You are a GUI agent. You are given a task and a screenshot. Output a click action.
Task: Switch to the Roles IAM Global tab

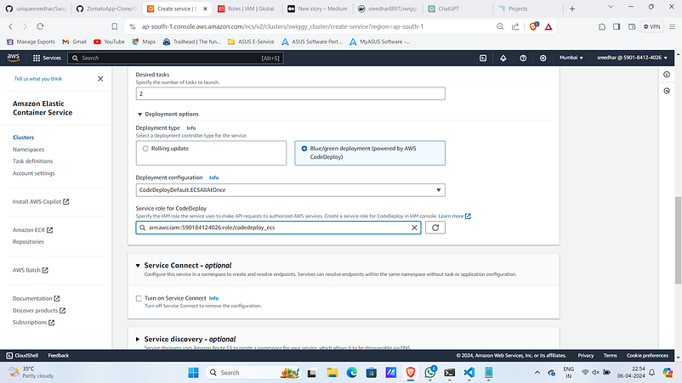[x=246, y=8]
